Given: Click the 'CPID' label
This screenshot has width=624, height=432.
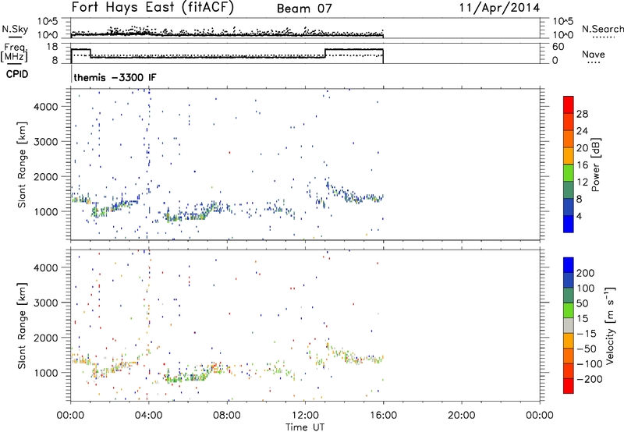Looking at the screenshot, I should [x=17, y=74].
